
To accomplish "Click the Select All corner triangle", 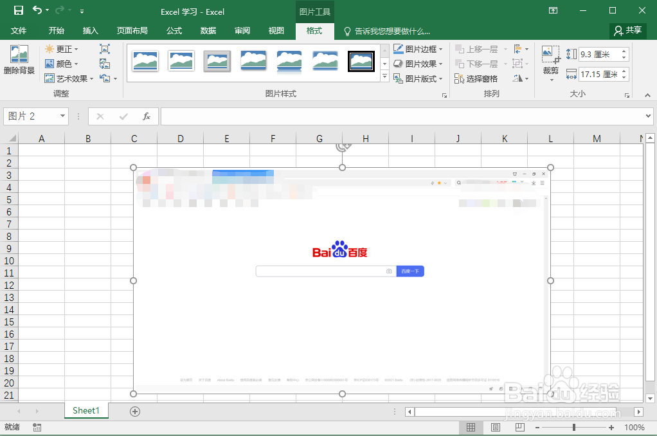I will pyautogui.click(x=12, y=138).
